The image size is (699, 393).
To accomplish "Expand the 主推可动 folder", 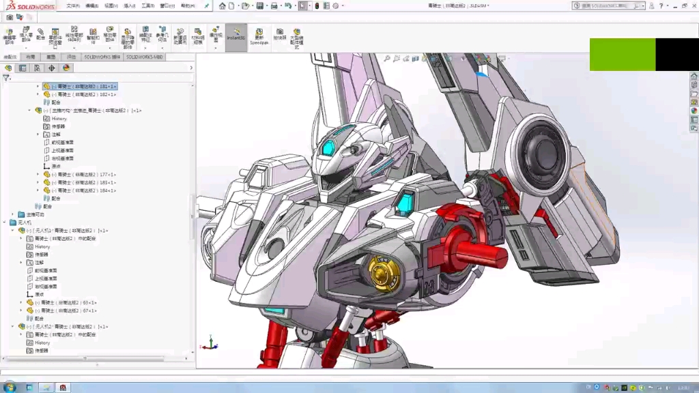I will point(13,215).
